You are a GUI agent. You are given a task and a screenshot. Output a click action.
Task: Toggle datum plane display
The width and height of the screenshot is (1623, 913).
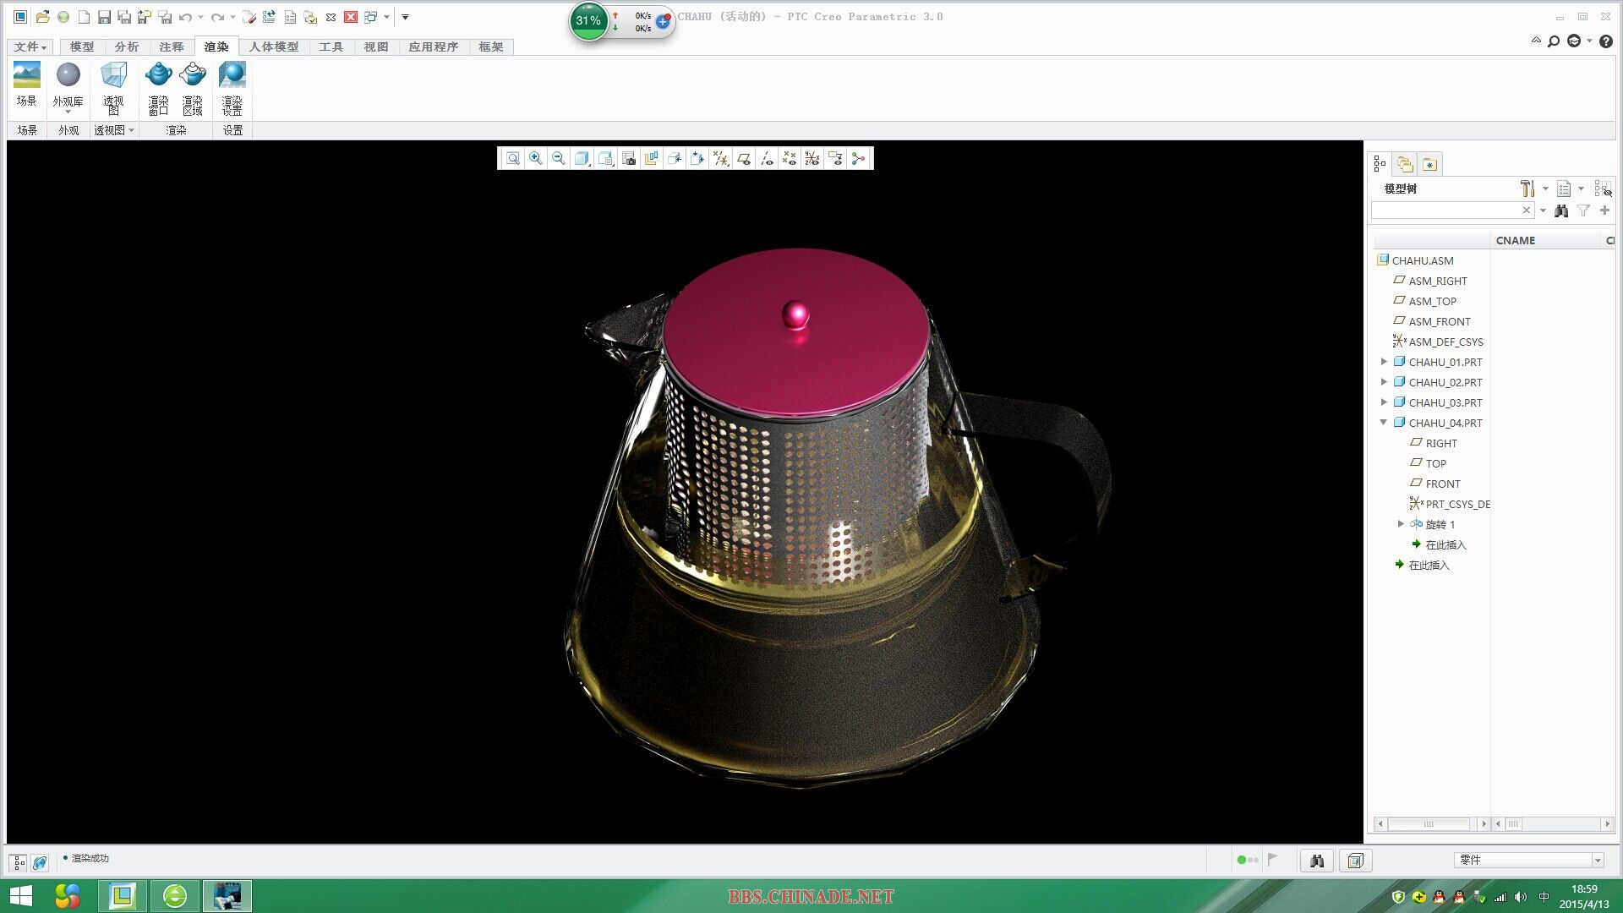744,158
